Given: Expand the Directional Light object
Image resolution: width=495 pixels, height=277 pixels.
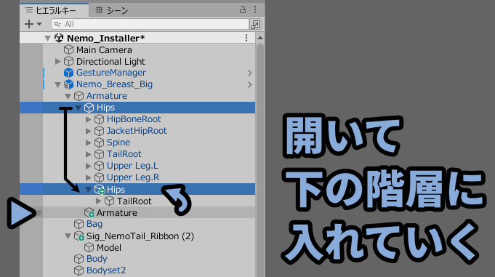Looking at the screenshot, I should 57,61.
